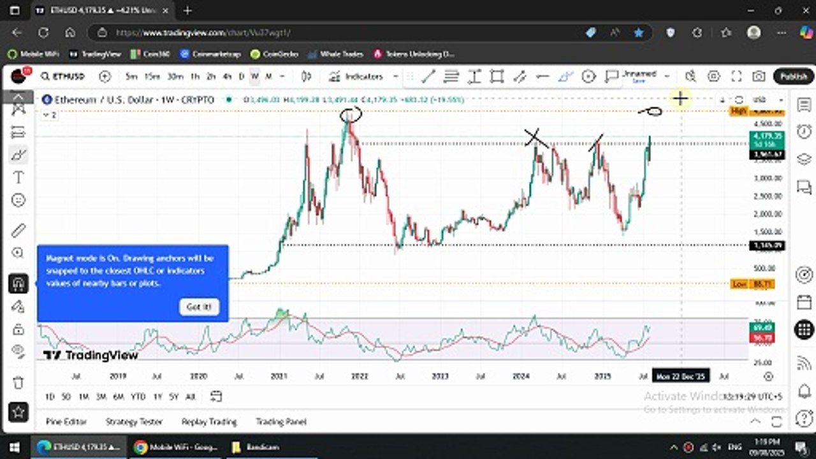Open the Trading Panel tab
816x459 pixels.
pos(281,421)
